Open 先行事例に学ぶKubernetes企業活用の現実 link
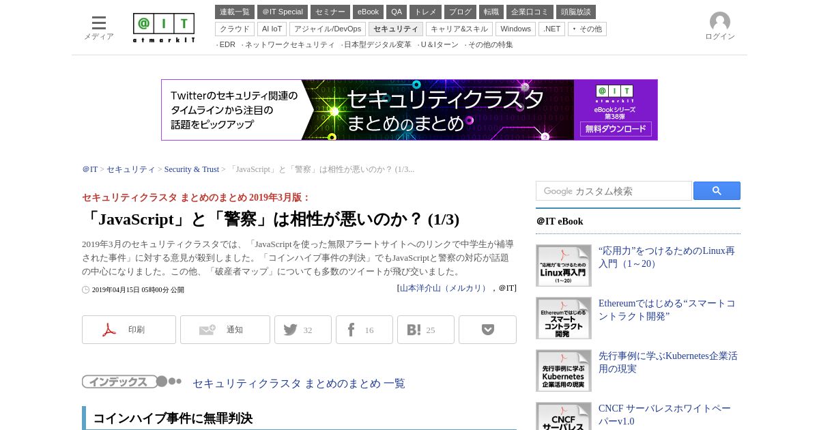This screenshot has height=430, width=819. [668, 362]
